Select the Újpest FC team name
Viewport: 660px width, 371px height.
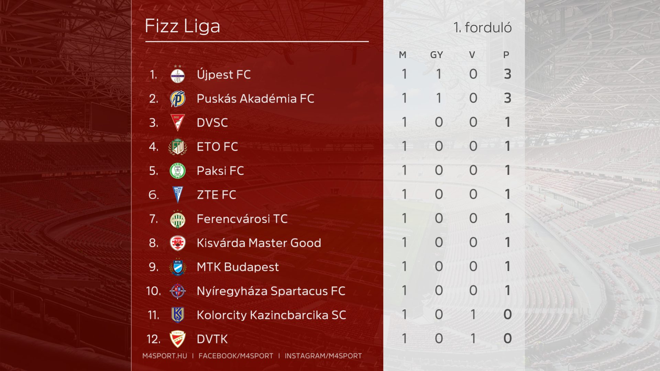click(x=223, y=75)
